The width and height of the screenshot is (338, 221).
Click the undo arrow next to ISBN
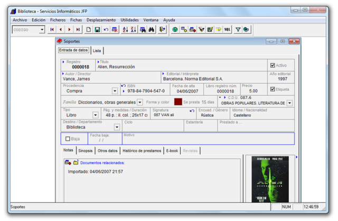(x=123, y=86)
